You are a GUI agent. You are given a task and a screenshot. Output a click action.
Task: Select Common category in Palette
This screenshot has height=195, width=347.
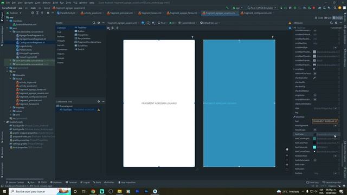tap(61, 28)
